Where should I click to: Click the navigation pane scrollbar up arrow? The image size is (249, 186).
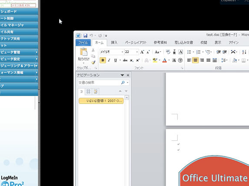tap(126, 97)
